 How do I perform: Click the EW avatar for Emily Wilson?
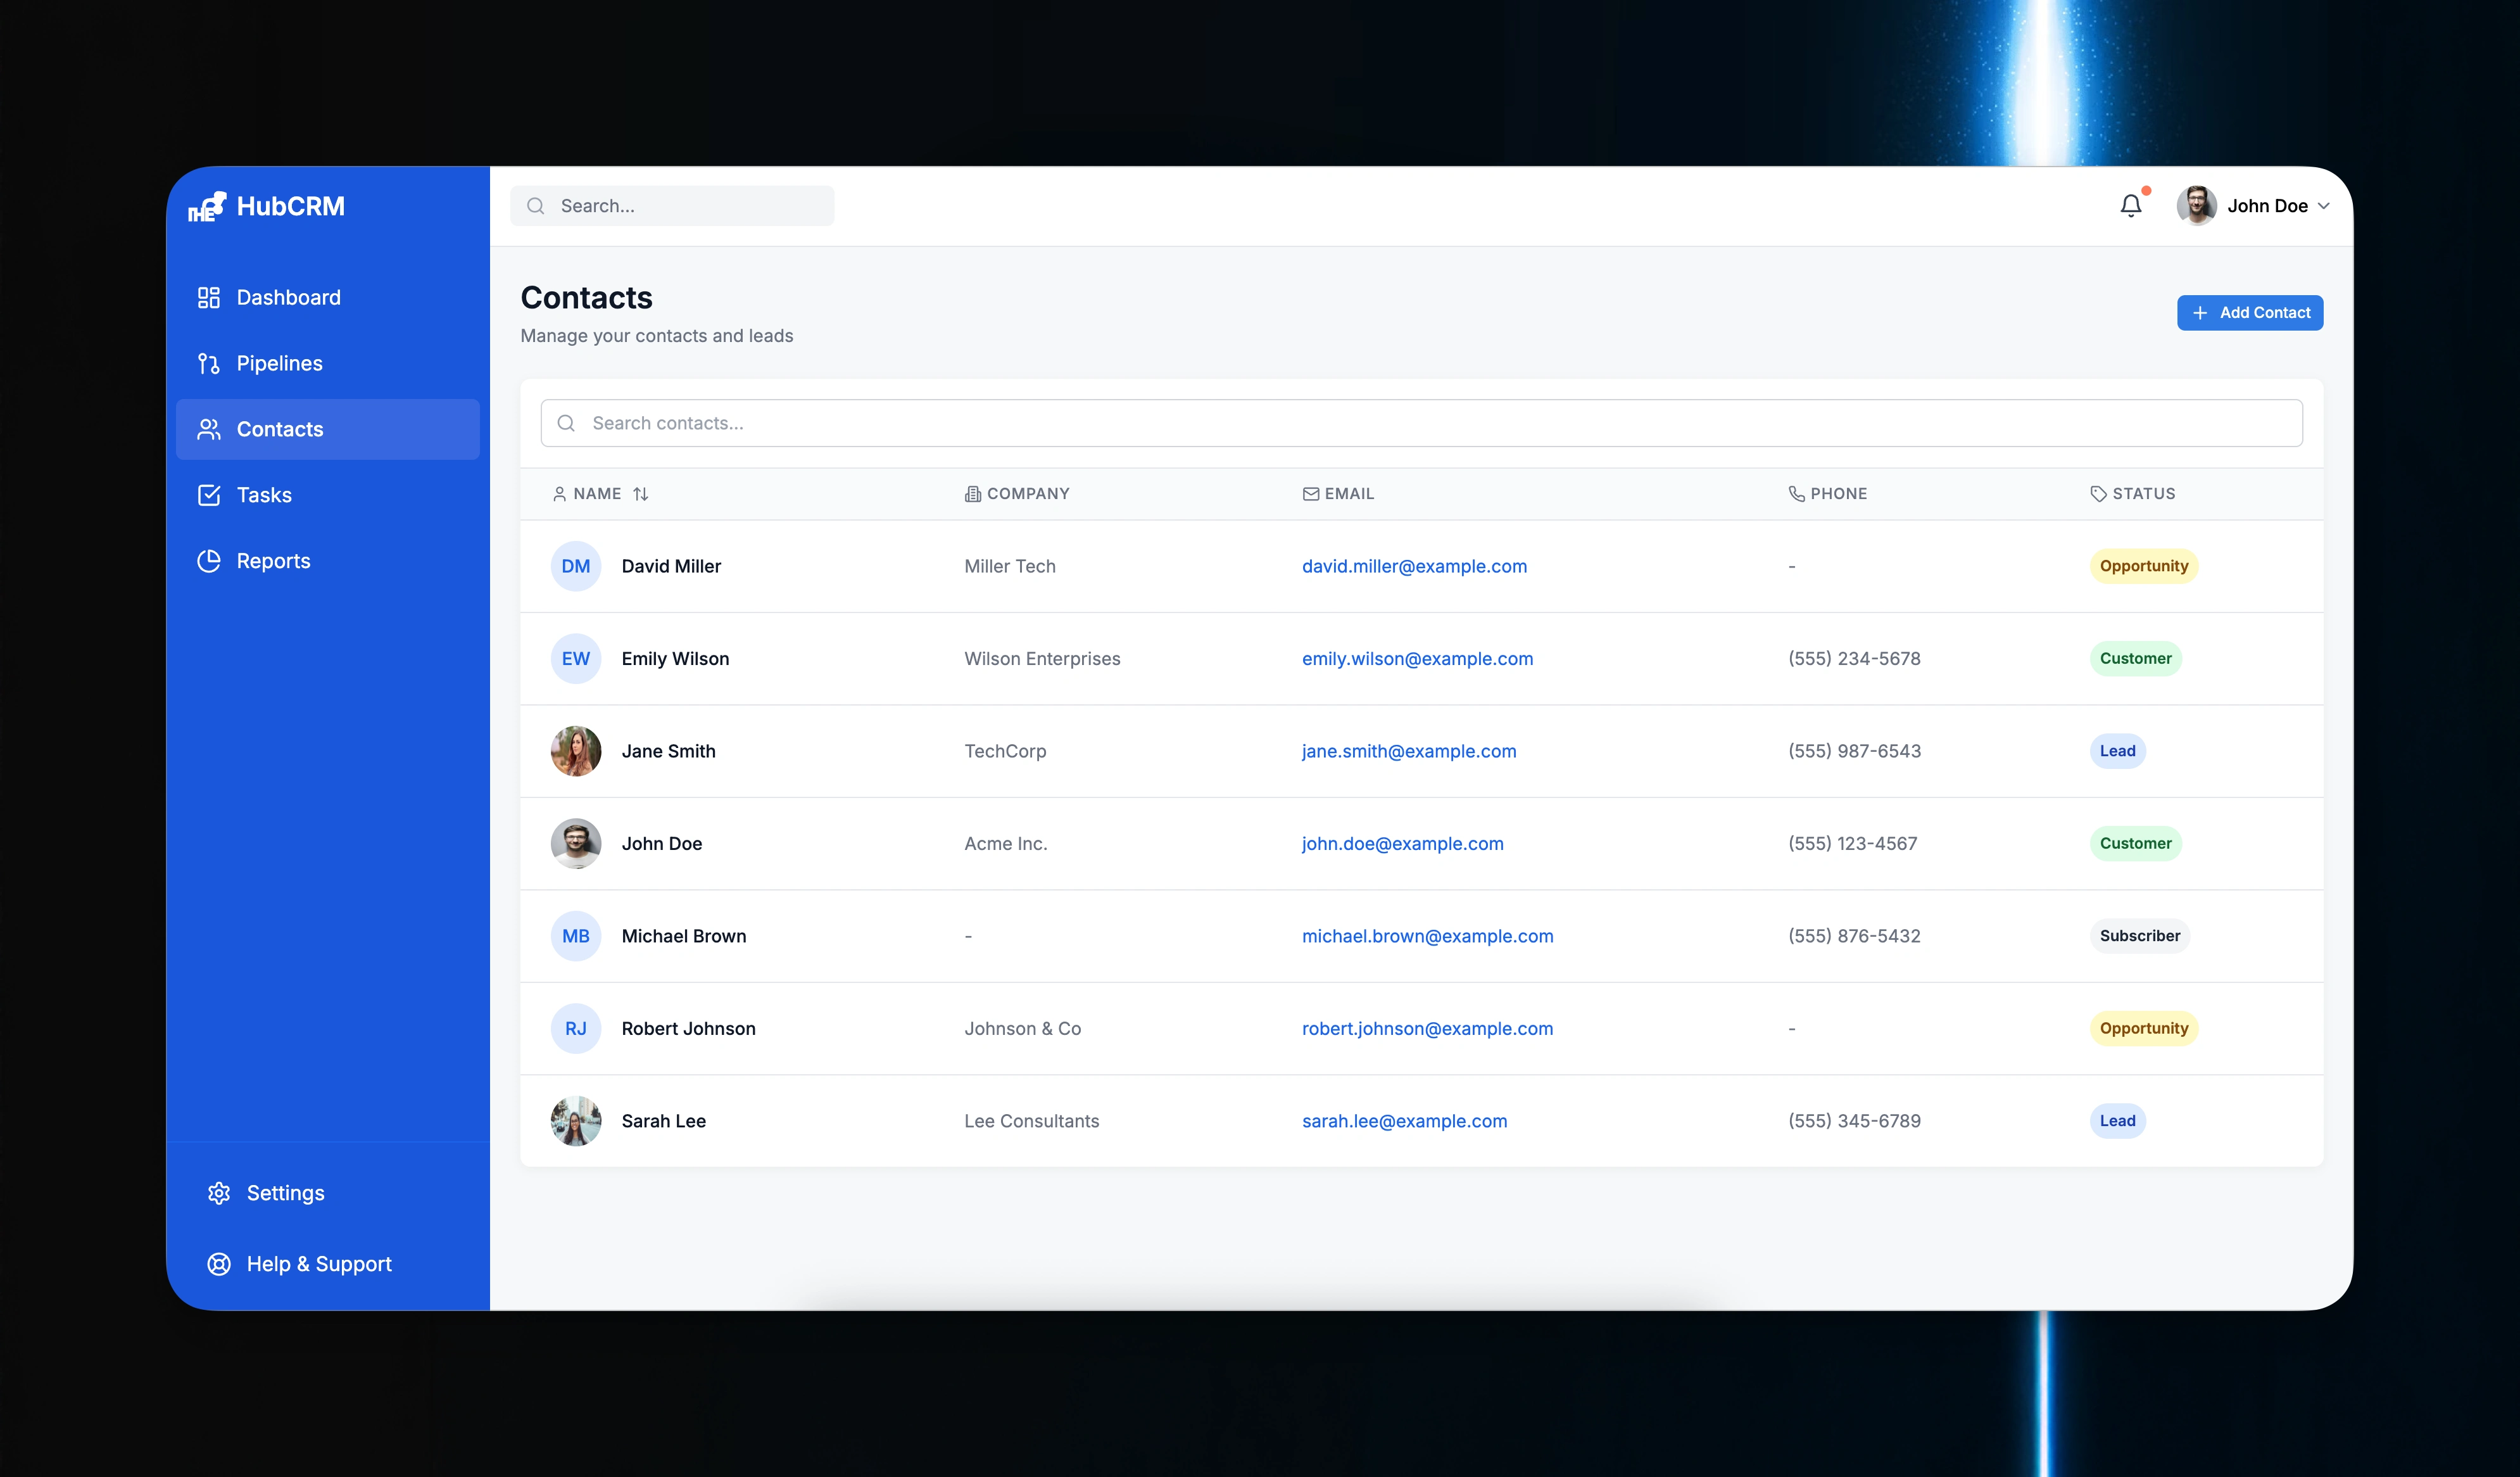(x=576, y=659)
